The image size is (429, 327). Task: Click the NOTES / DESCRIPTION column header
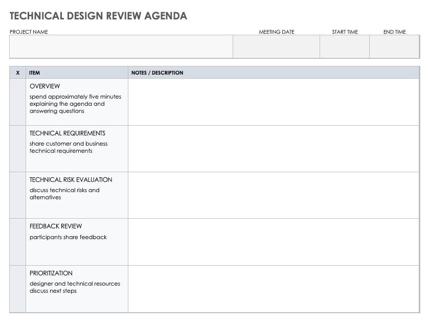pyautogui.click(x=157, y=73)
